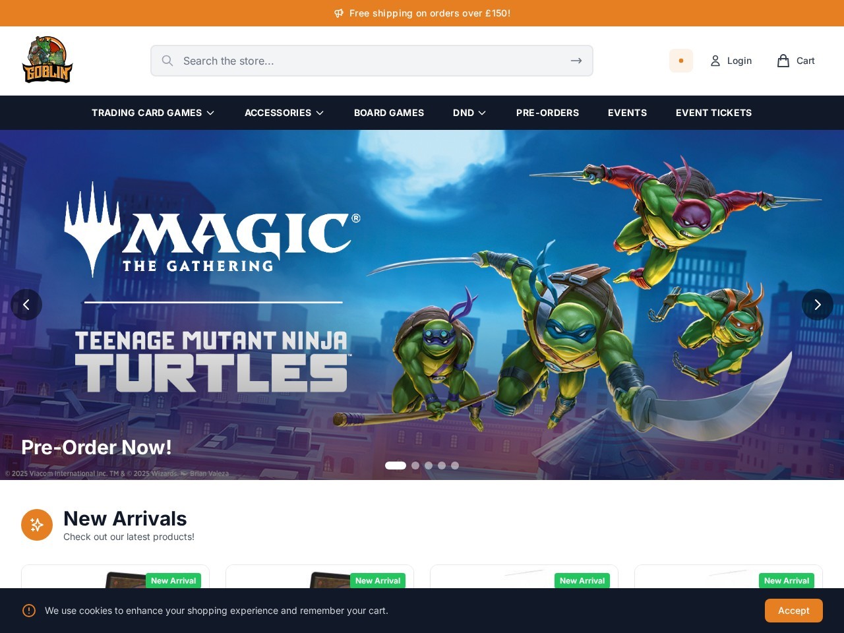Accept the cookie notice
Image resolution: width=844 pixels, height=633 pixels.
tap(793, 611)
